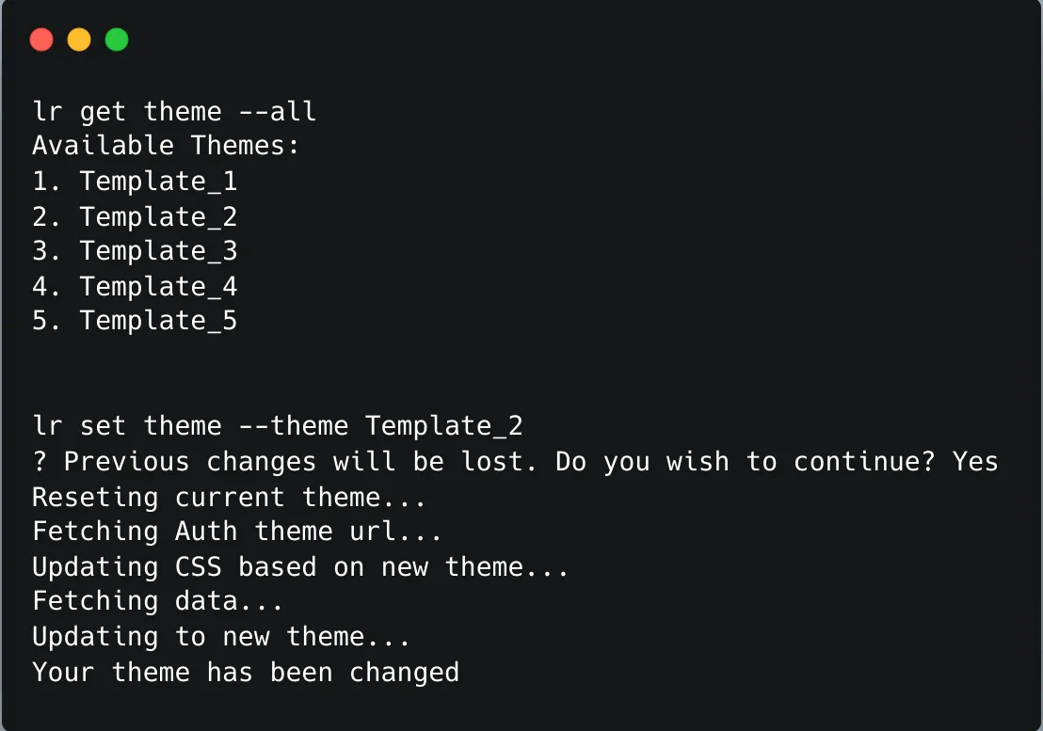Screen dimensions: 1043x731
Task: Click Template_2 argument in the set command
Action: [x=444, y=426]
